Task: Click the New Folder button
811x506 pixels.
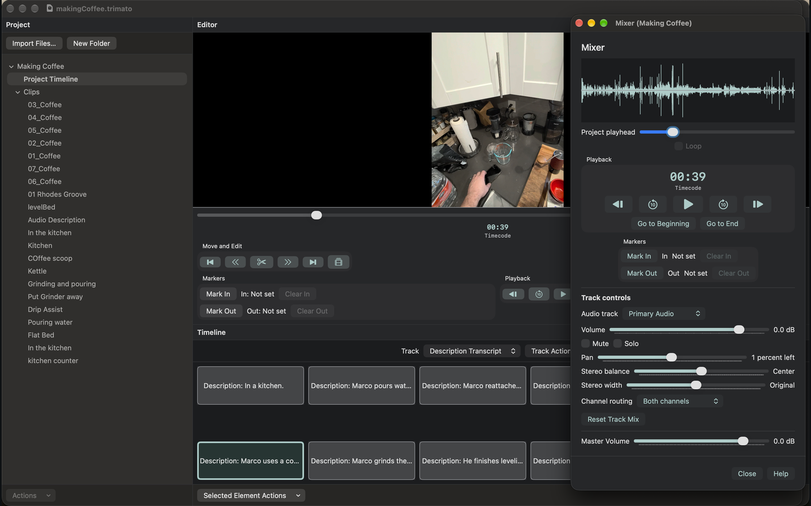Action: tap(91, 43)
